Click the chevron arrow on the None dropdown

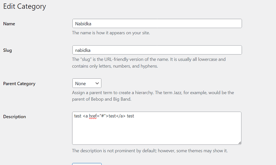(97, 83)
